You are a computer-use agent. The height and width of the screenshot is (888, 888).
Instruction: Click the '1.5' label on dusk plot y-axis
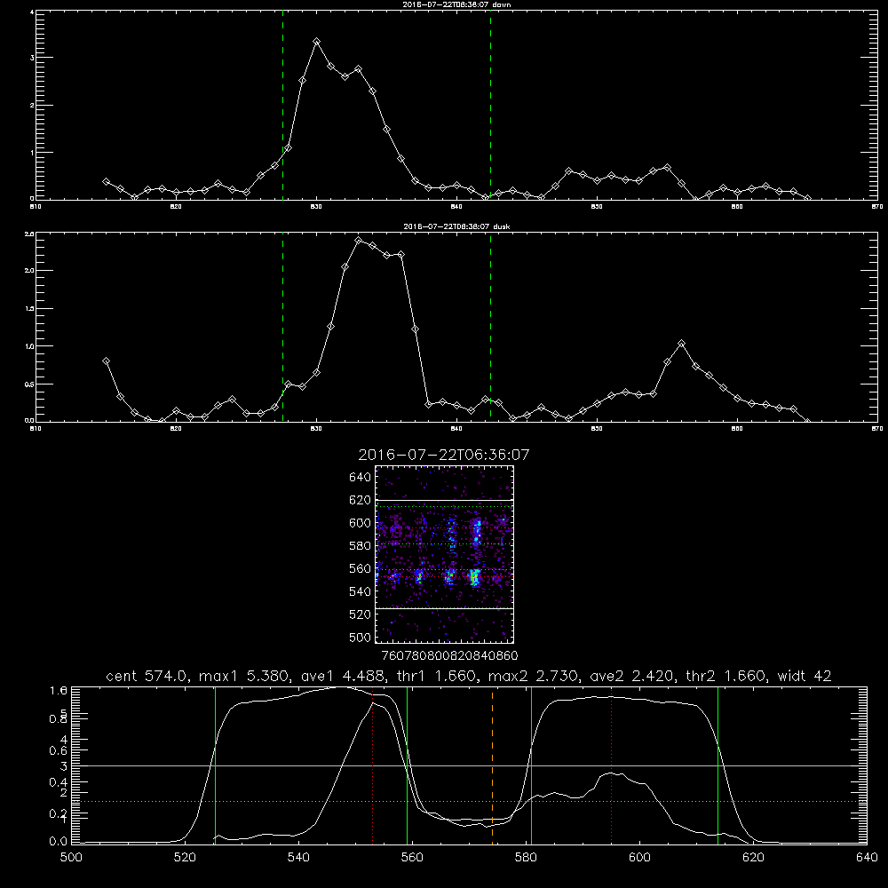coord(30,309)
